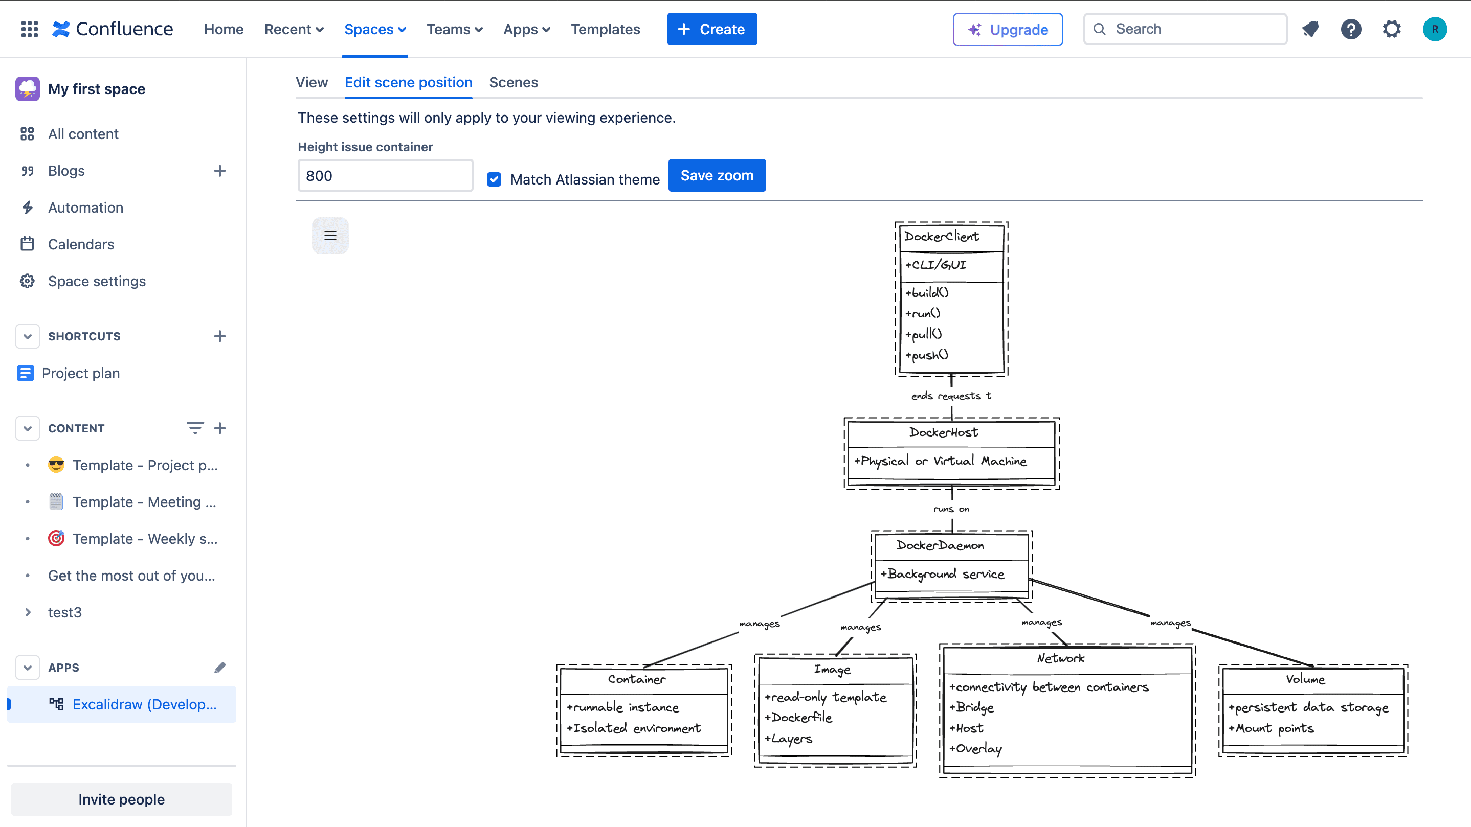The image size is (1471, 827).
Task: Open the Spaces dropdown
Action: tap(375, 29)
